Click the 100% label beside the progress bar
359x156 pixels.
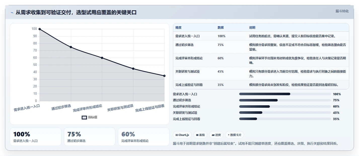tap(337, 94)
